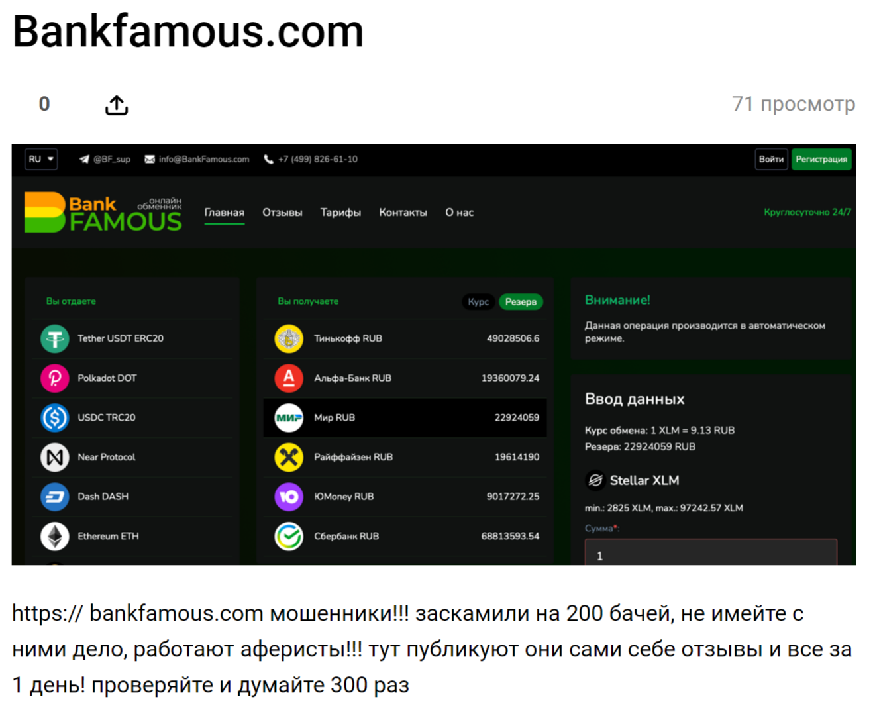Click the Сумма input field

pyautogui.click(x=711, y=553)
